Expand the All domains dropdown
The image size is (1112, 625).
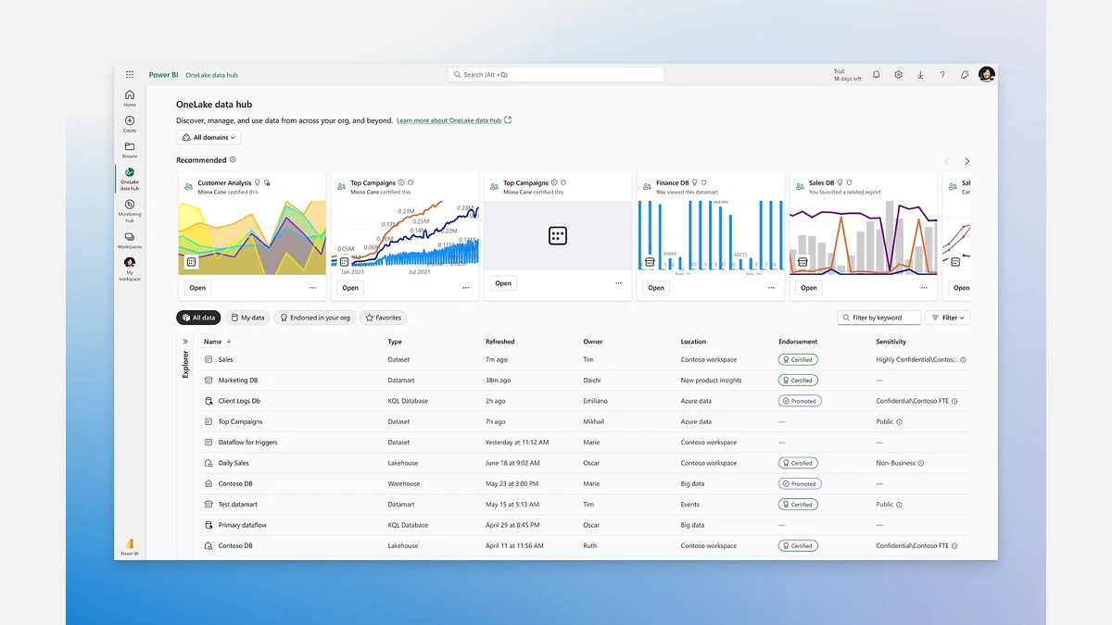208,137
